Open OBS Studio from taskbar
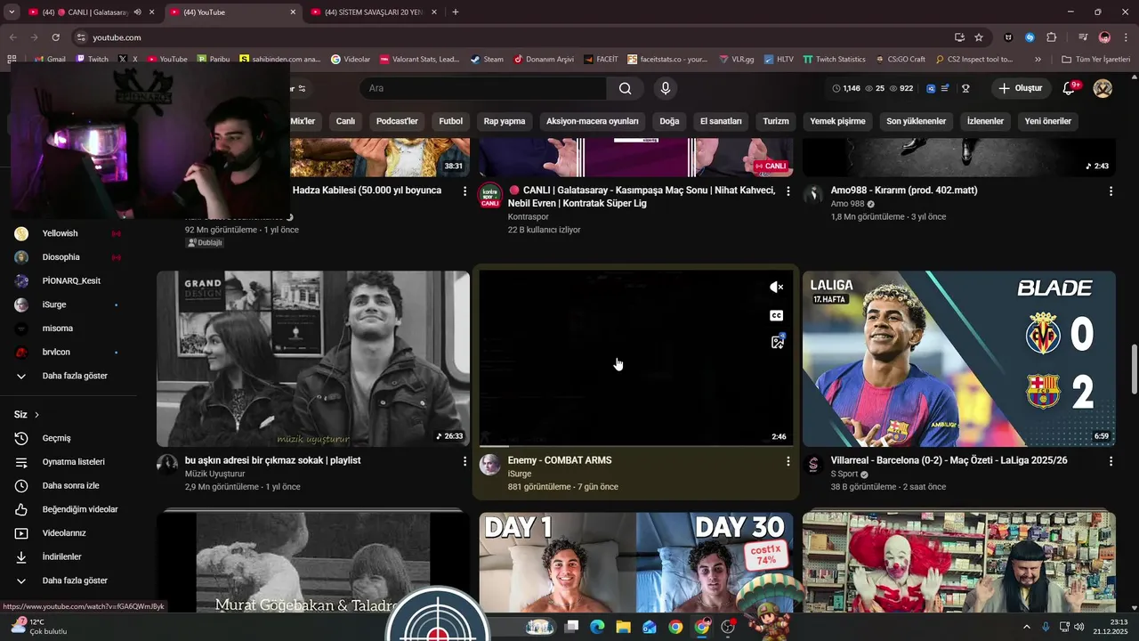Screen dimensions: 1139x641 (x=728, y=627)
